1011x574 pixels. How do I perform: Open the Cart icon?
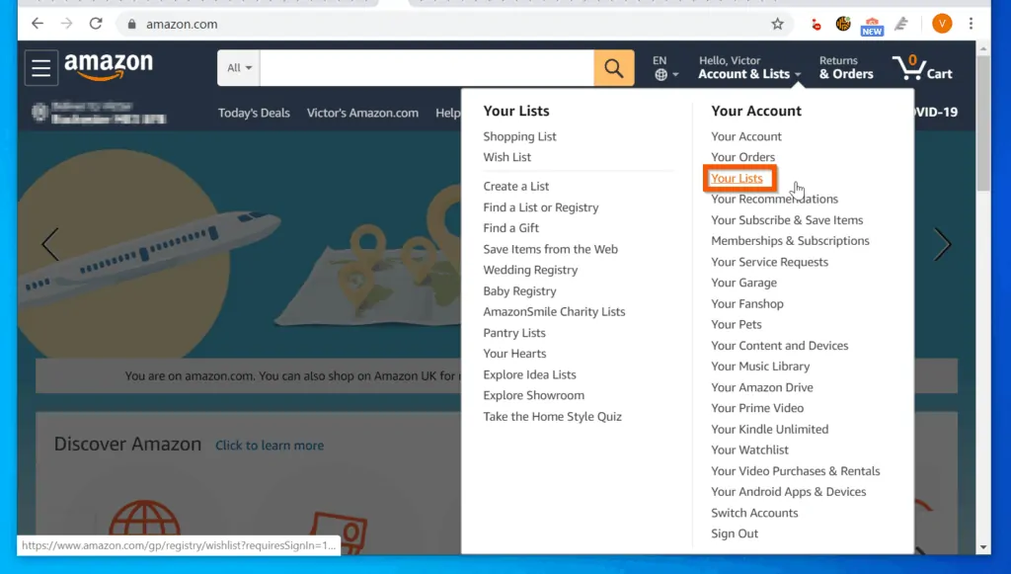tap(922, 68)
